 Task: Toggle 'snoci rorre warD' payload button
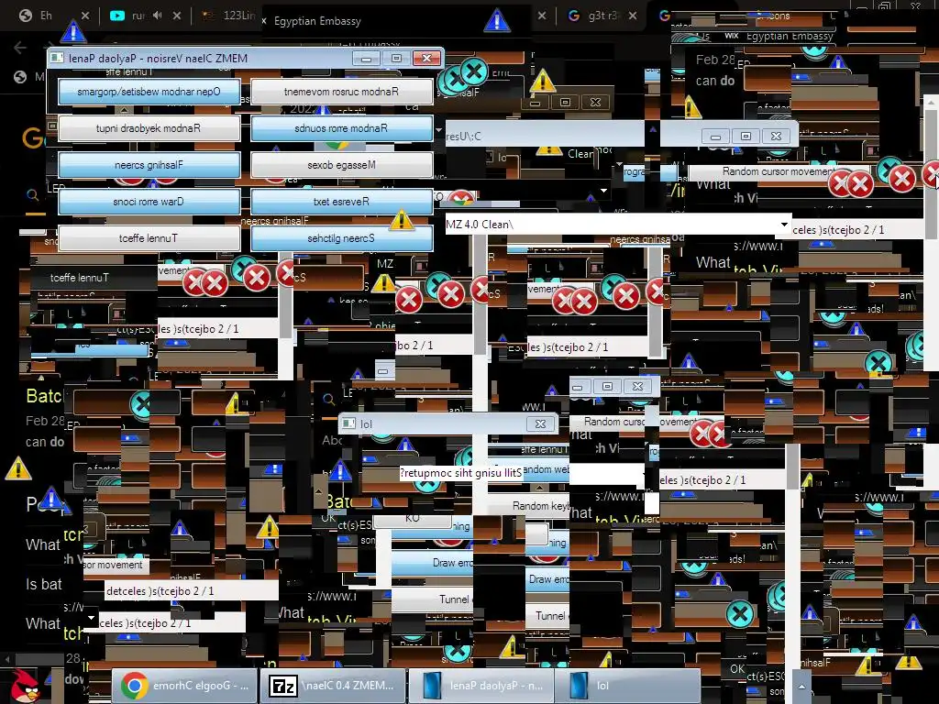coord(149,202)
